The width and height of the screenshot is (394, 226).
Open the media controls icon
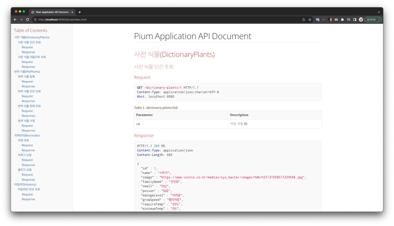349,20
